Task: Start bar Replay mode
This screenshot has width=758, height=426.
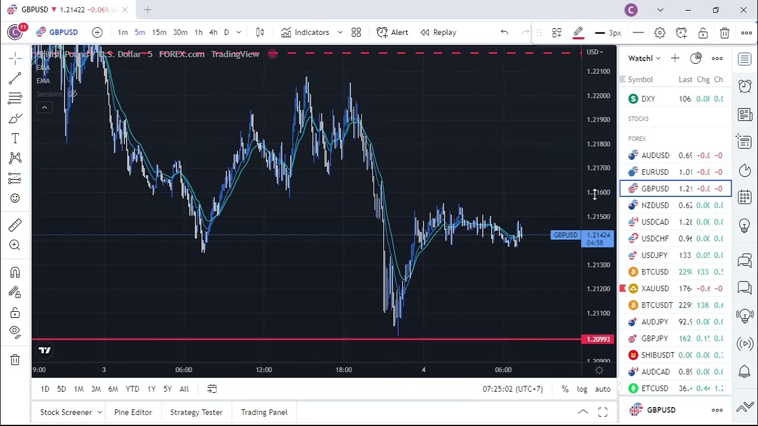Action: [438, 33]
